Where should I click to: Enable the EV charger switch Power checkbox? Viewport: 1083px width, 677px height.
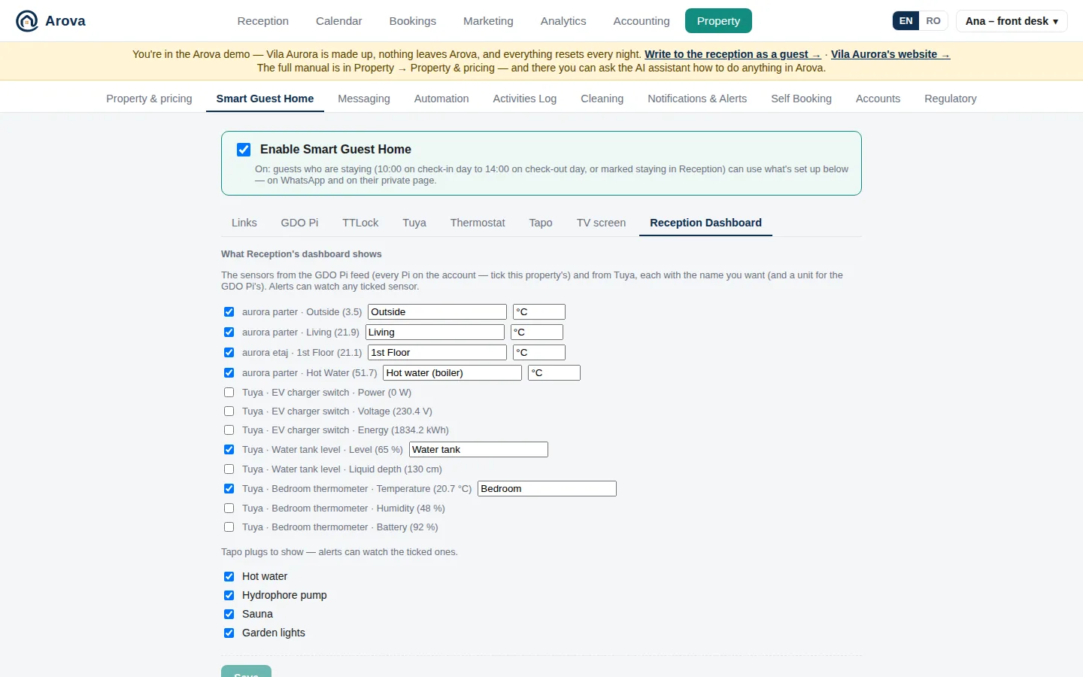[229, 393]
